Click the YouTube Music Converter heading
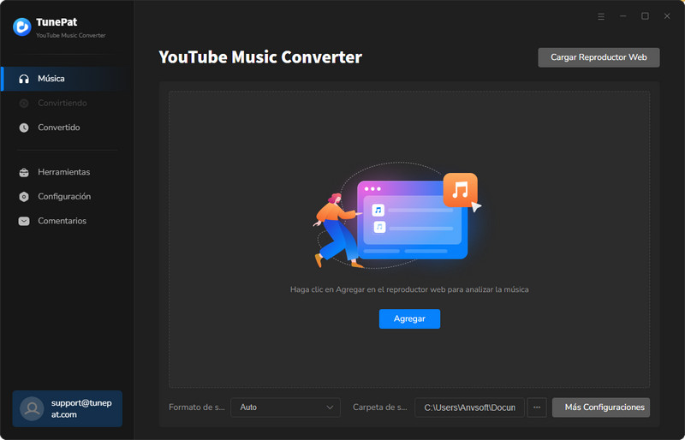685x440 pixels. [x=260, y=57]
